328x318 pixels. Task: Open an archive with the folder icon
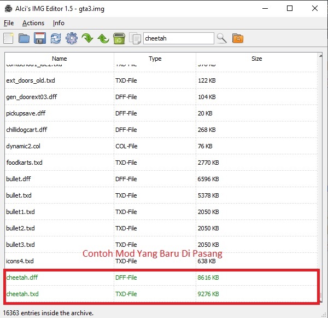coord(24,38)
